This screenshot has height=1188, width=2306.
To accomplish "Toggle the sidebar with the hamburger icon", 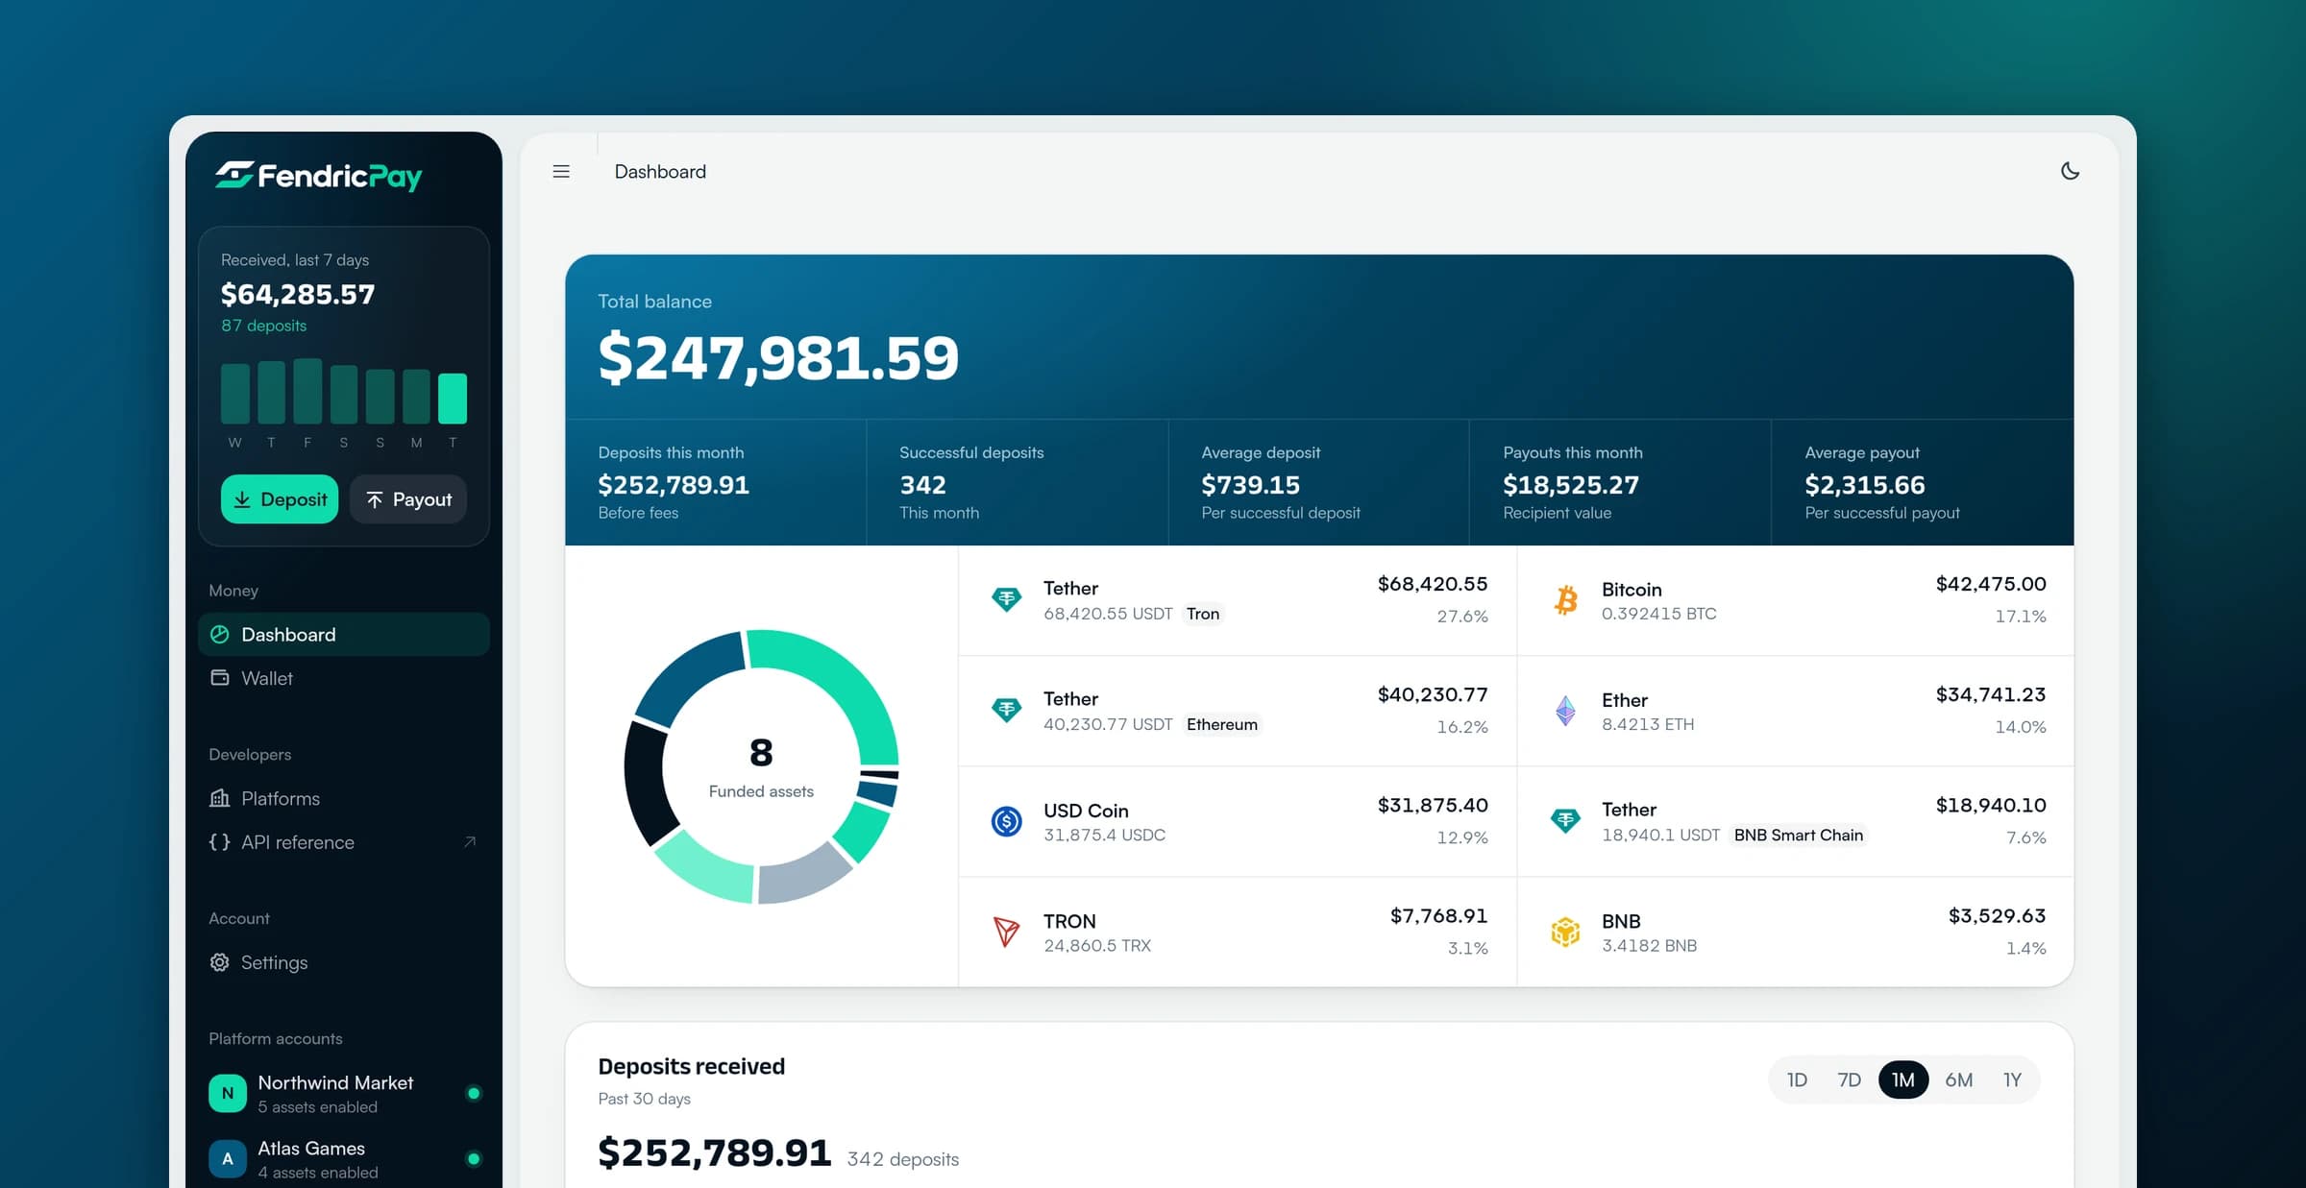I will [561, 172].
